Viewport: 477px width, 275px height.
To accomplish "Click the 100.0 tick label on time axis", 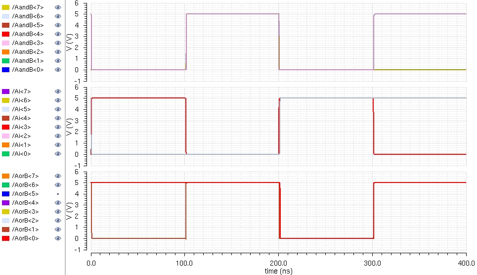I will [x=184, y=264].
